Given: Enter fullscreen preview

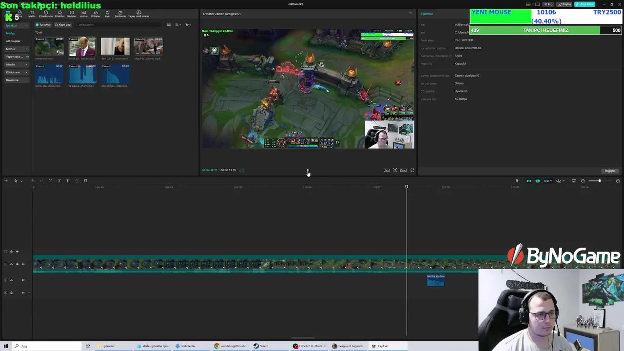Looking at the screenshot, I should pos(412,170).
